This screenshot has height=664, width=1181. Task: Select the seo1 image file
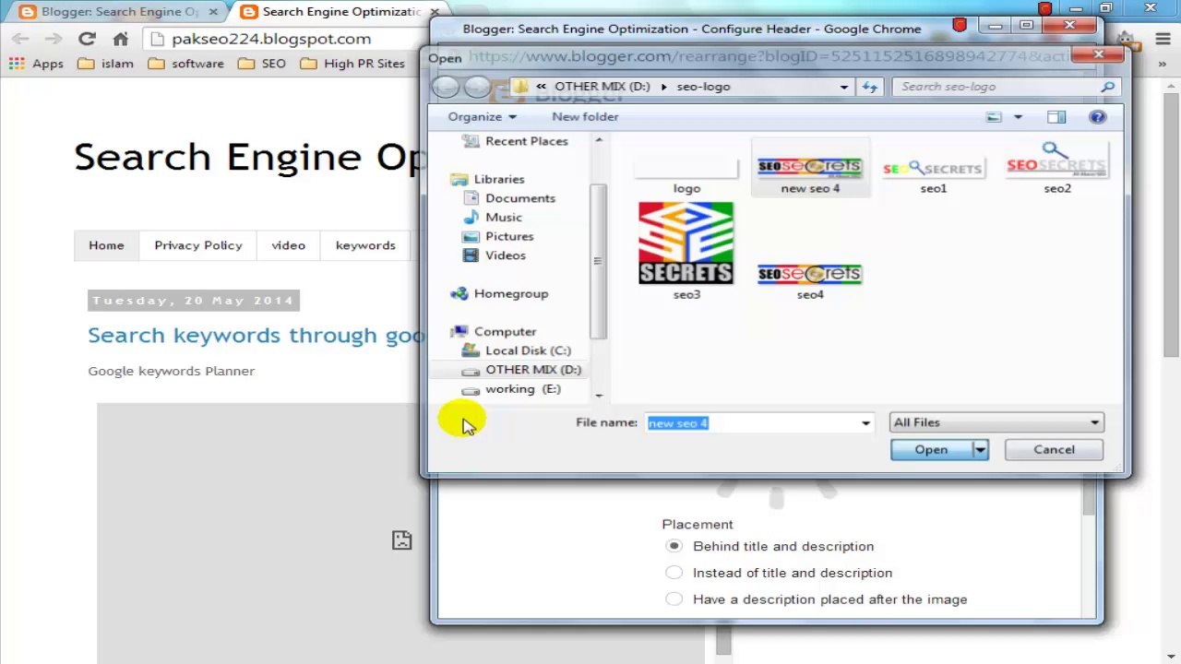tap(933, 170)
